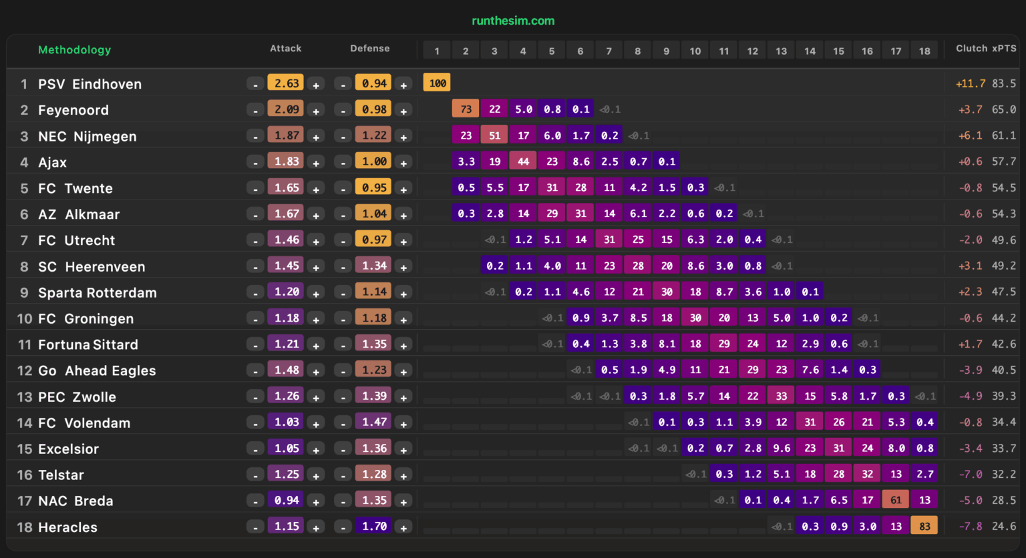Click Heracles' 83 percent 18th-place cell
Screen dimensions: 1026x558
[x=924, y=527]
